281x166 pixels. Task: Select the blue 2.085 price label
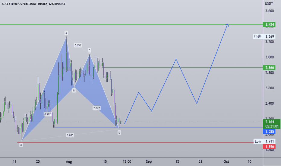(269, 132)
